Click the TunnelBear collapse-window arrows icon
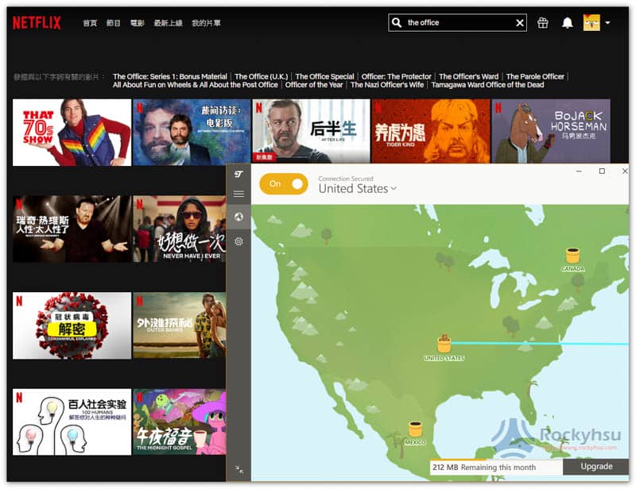This screenshot has height=489, width=636. tap(239, 470)
